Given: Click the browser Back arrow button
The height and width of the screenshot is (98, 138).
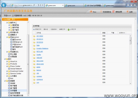Looking at the screenshot, I should click(4, 5).
